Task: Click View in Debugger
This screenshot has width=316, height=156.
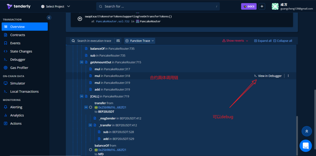Action: (x=268, y=76)
